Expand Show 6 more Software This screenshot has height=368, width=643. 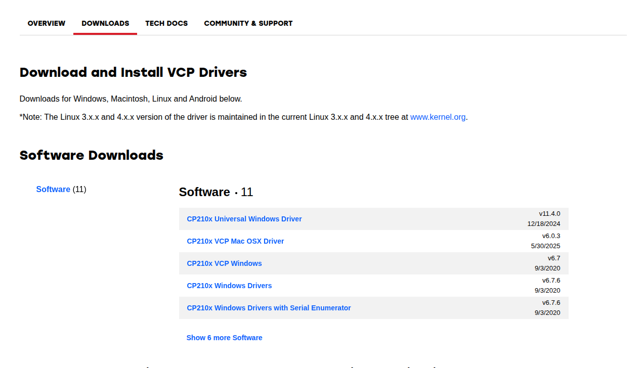click(x=224, y=338)
